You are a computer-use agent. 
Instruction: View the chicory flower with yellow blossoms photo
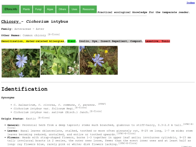pos(99,60)
